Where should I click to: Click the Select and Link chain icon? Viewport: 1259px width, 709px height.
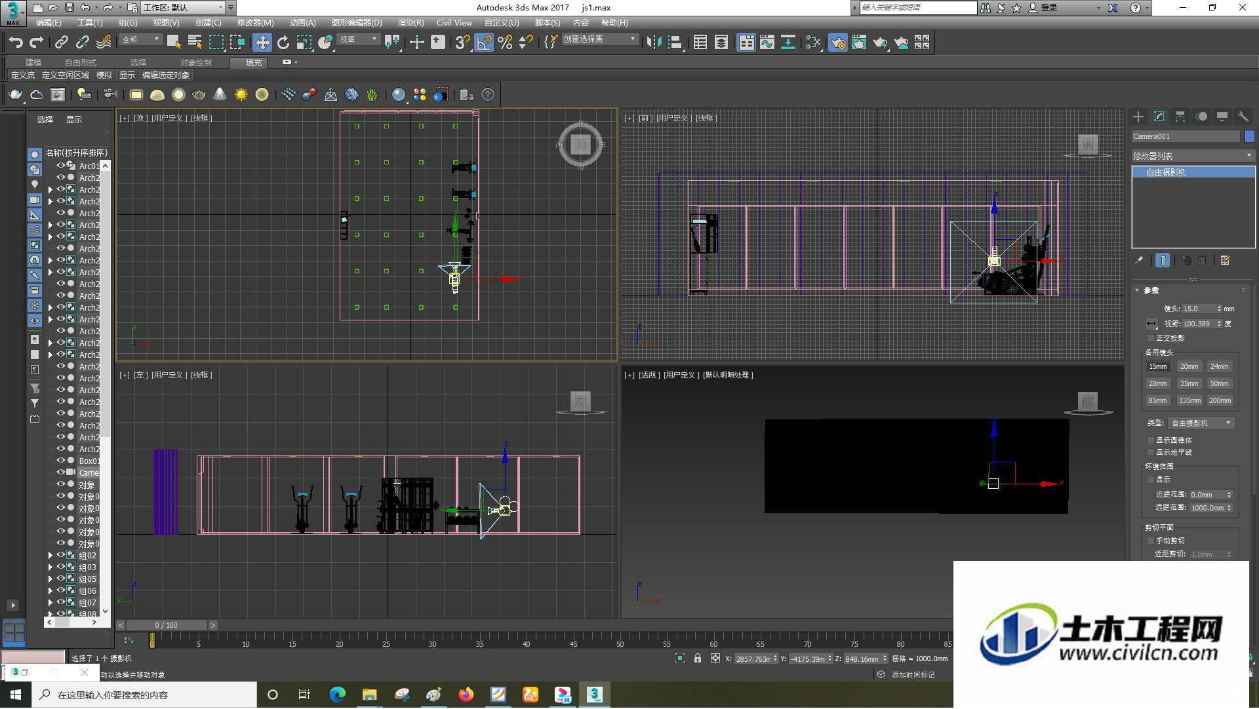click(61, 43)
